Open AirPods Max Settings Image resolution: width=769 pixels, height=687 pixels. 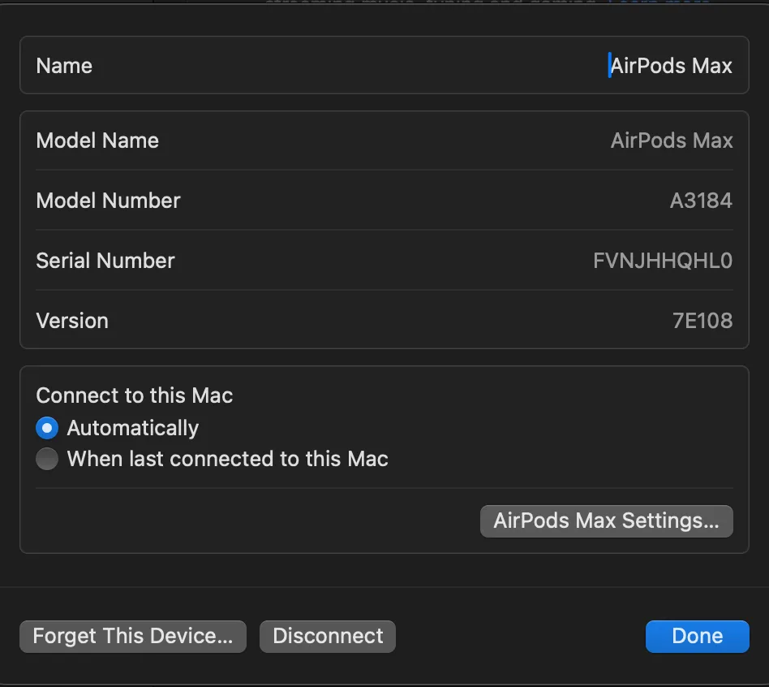tap(606, 521)
